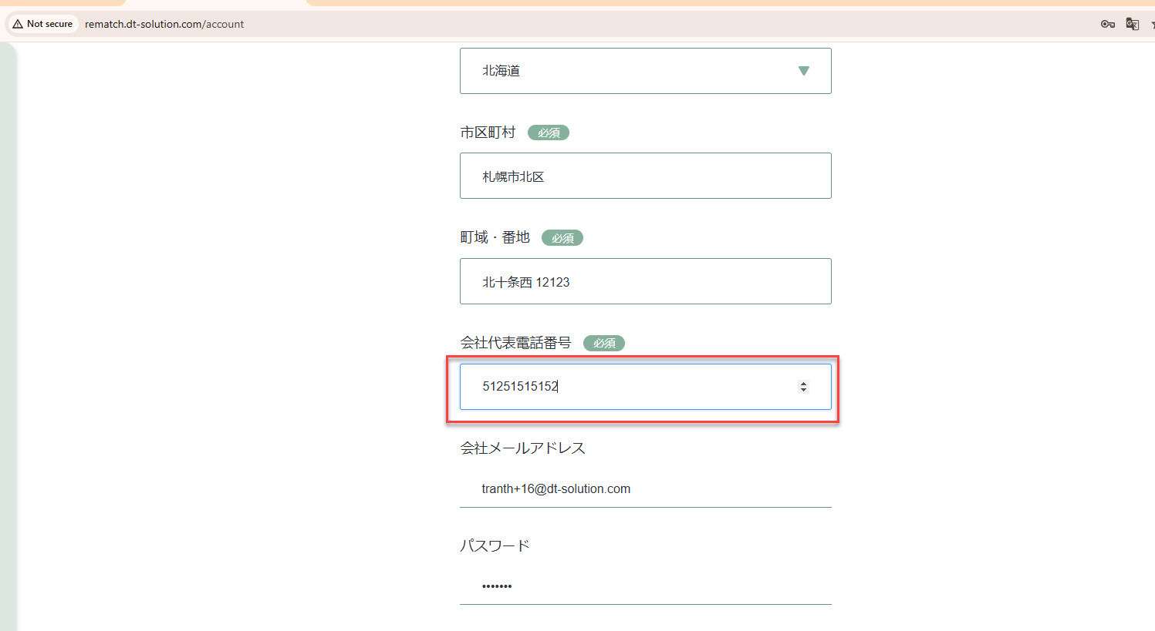Bookmark this page with the star icon
Image resolution: width=1155 pixels, height=631 pixels.
(1152, 24)
